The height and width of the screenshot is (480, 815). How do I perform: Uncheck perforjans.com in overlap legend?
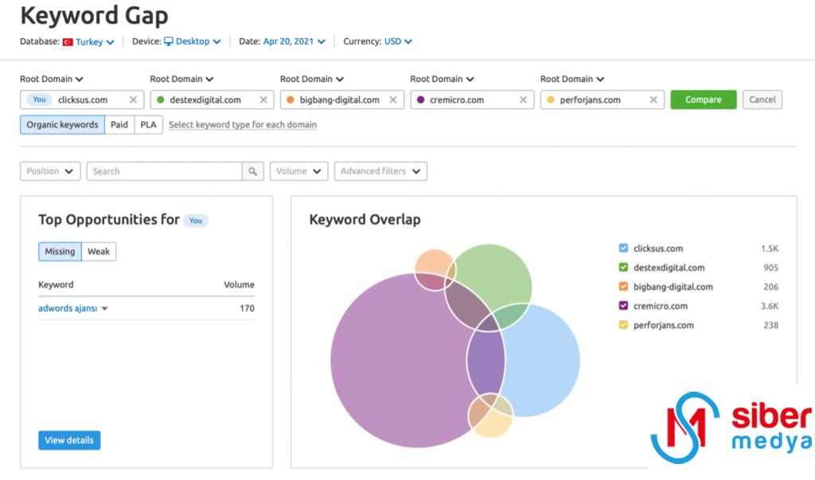(623, 325)
